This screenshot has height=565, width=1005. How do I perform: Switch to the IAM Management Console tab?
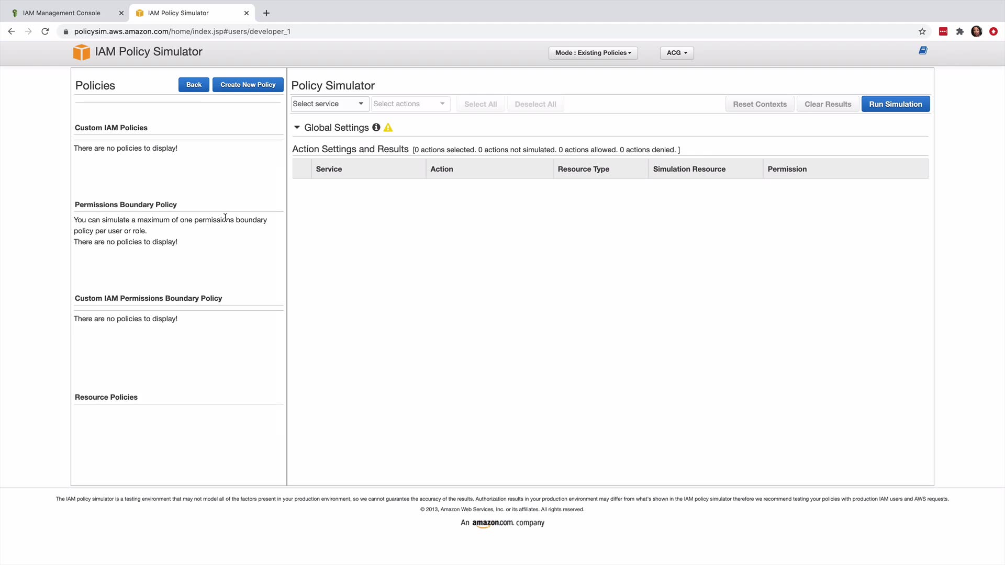62,13
